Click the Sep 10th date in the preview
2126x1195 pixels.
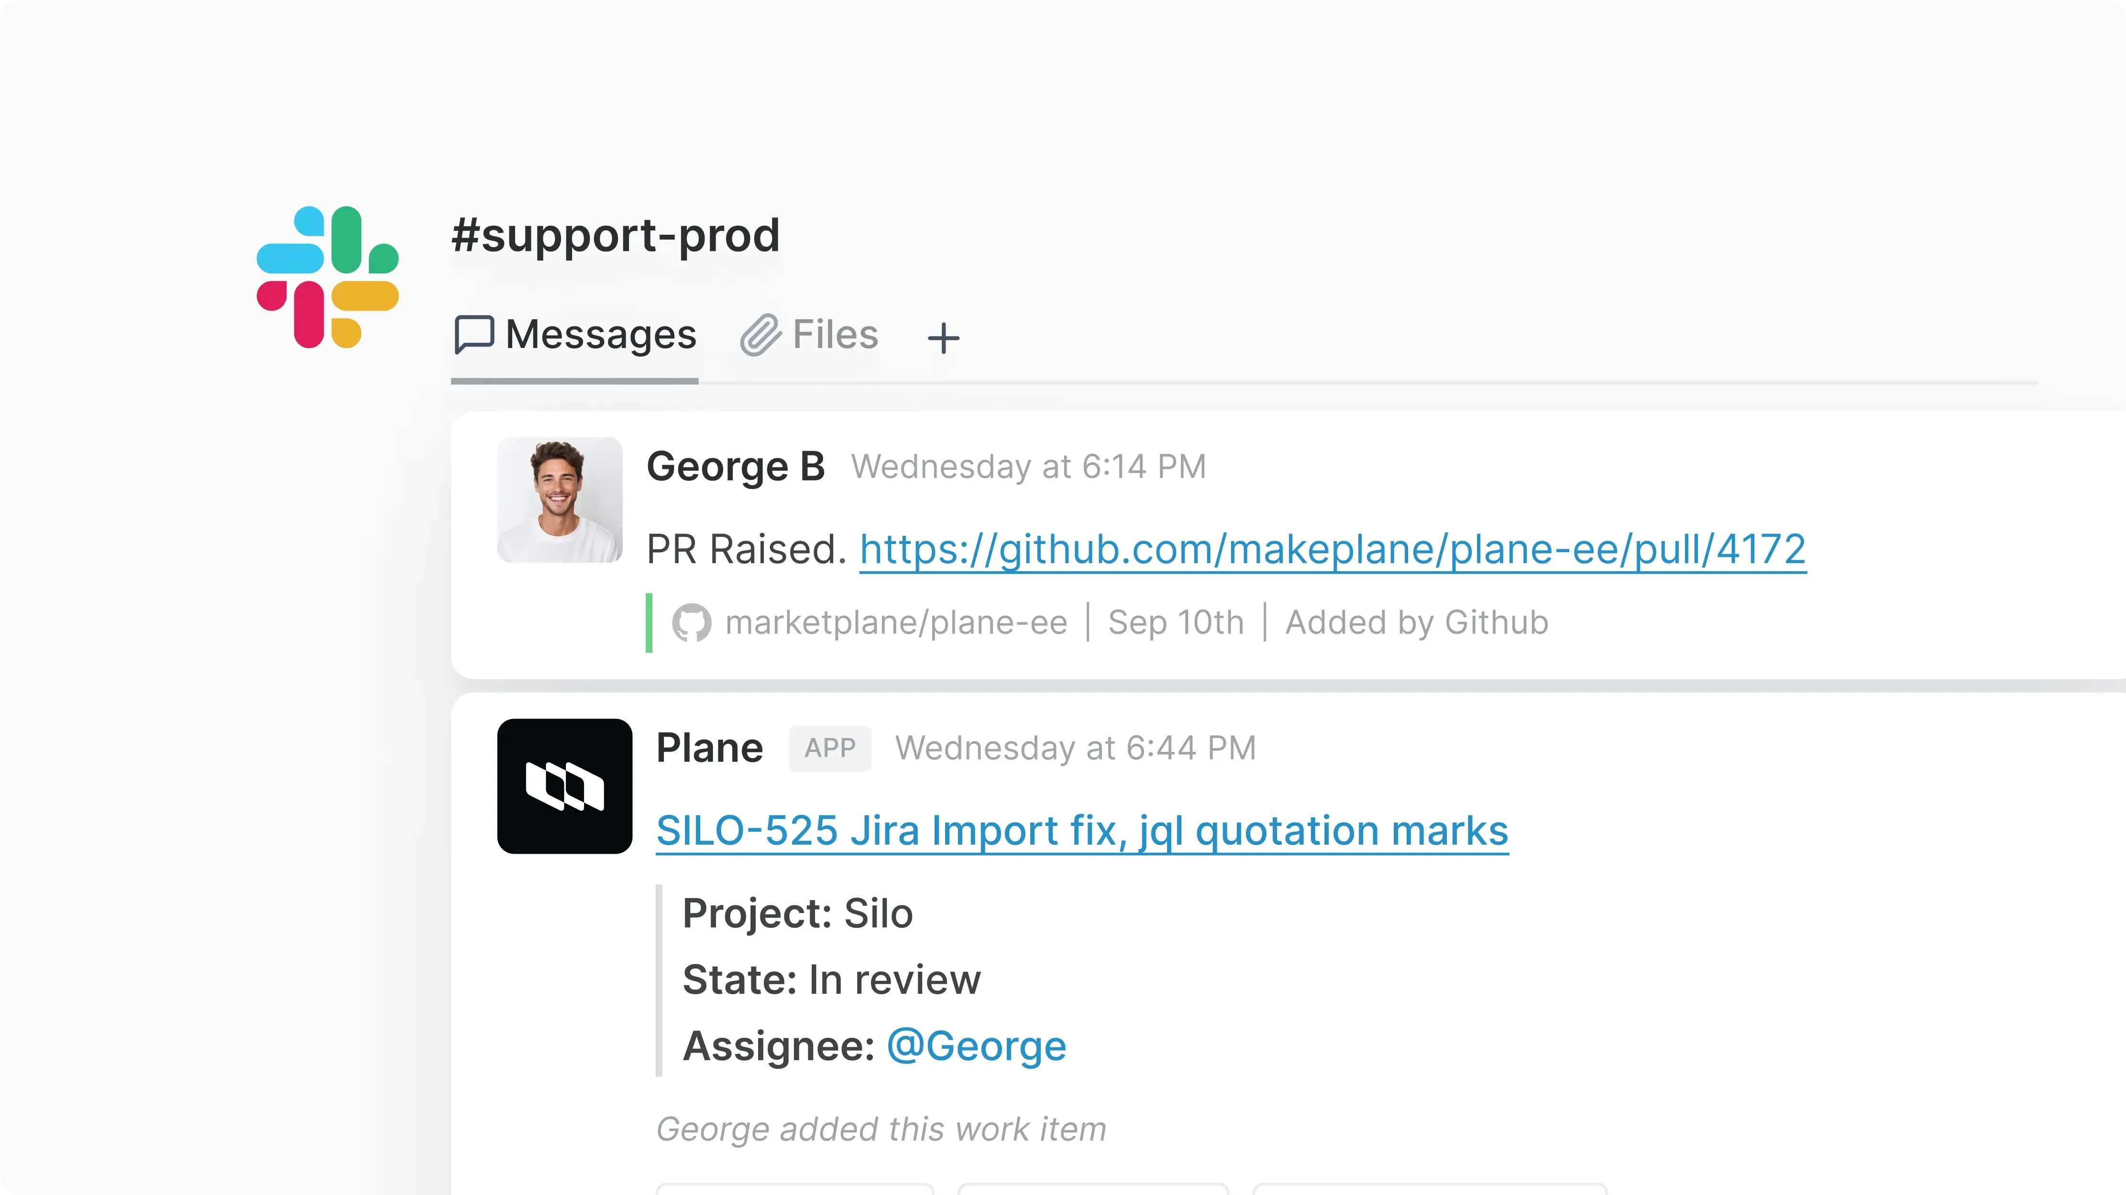1175,622
